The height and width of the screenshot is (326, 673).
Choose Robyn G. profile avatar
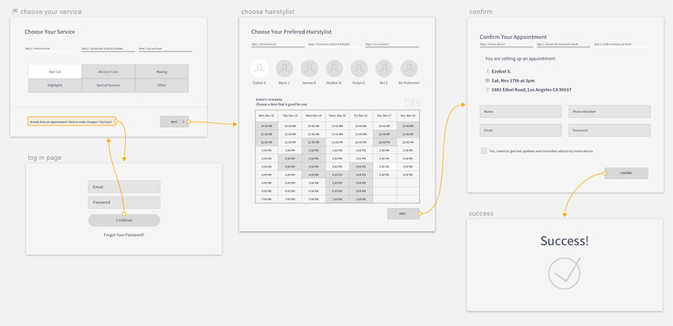pyautogui.click(x=359, y=69)
